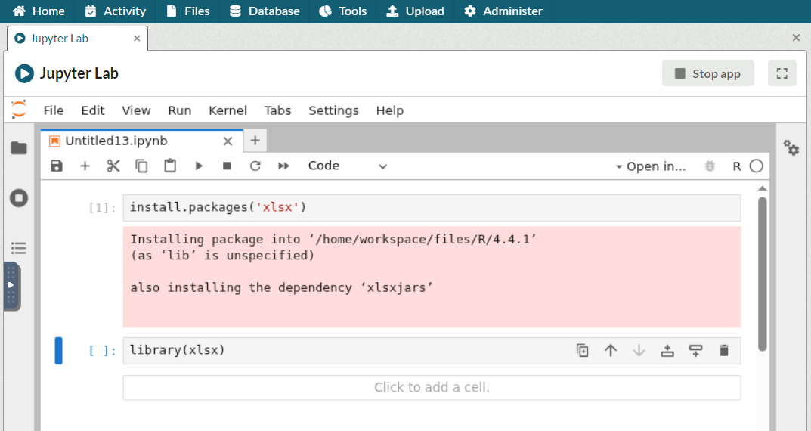The image size is (811, 431).
Task: Open the Kernel menu
Action: click(x=228, y=110)
